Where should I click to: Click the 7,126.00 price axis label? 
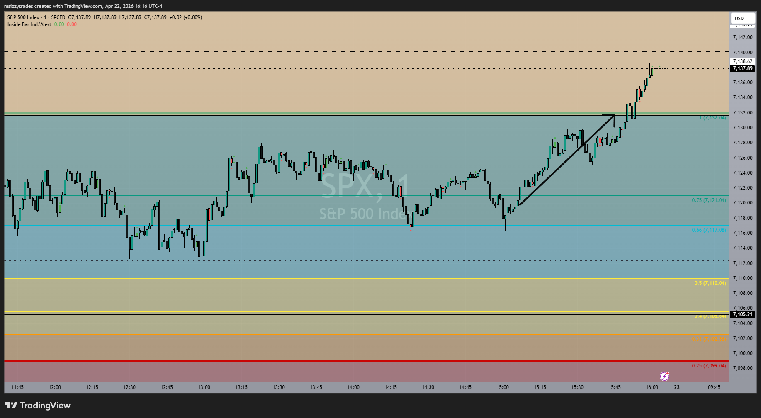point(743,158)
